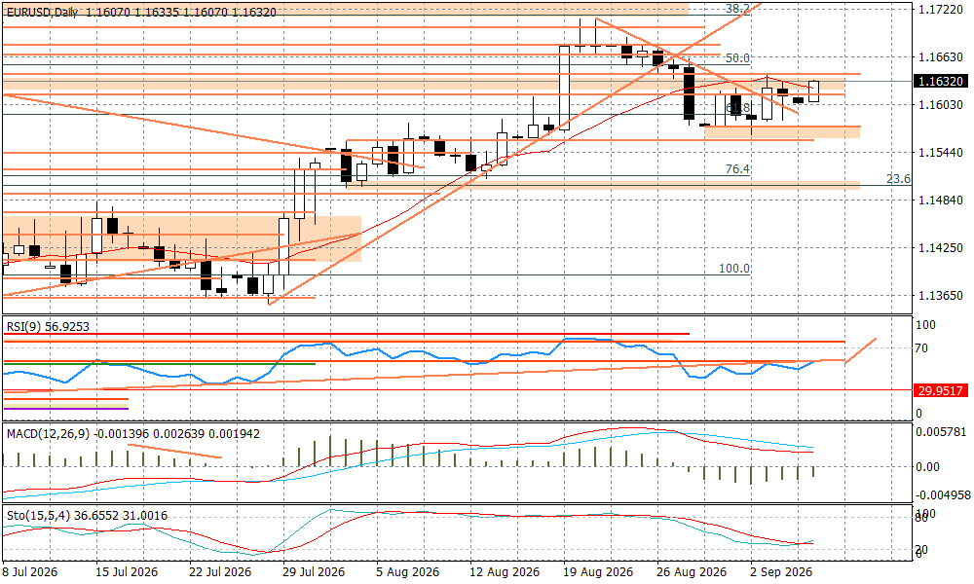This screenshot has height=584, width=974.
Task: Click the 1.17220 price scale value
Action: 941,10
